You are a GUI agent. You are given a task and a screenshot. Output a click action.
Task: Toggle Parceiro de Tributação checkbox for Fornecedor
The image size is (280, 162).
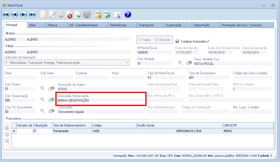[34, 131]
